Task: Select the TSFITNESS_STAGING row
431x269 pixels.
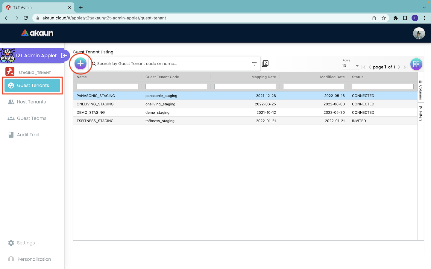Action: [95, 121]
